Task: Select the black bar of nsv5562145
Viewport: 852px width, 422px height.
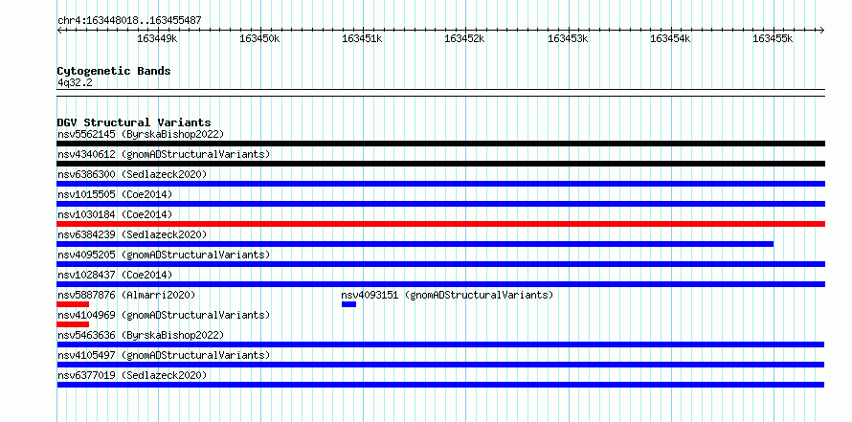Action: [440, 144]
